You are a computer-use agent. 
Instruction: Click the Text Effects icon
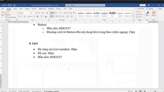pyautogui.click(x=37, y=16)
